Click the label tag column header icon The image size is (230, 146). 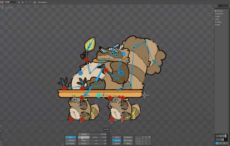pos(149,137)
